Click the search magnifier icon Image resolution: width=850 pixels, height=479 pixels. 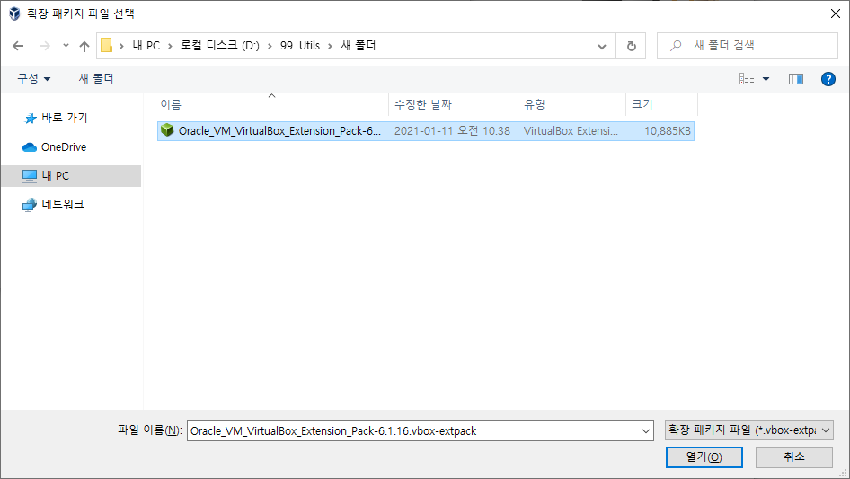(676, 46)
